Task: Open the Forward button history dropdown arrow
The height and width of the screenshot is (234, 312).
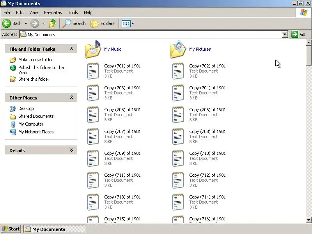Action: coord(44,23)
